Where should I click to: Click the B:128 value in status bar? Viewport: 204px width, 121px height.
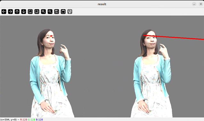click(39, 119)
